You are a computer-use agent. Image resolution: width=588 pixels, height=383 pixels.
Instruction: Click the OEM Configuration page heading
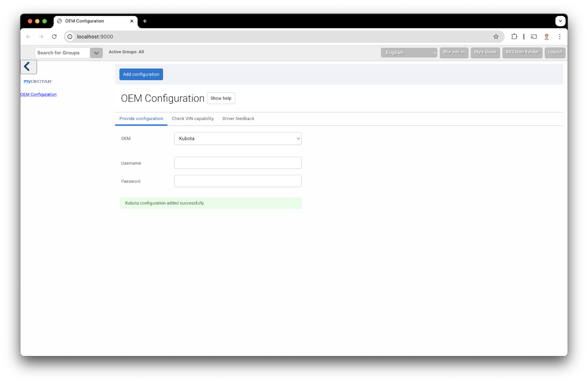point(162,98)
